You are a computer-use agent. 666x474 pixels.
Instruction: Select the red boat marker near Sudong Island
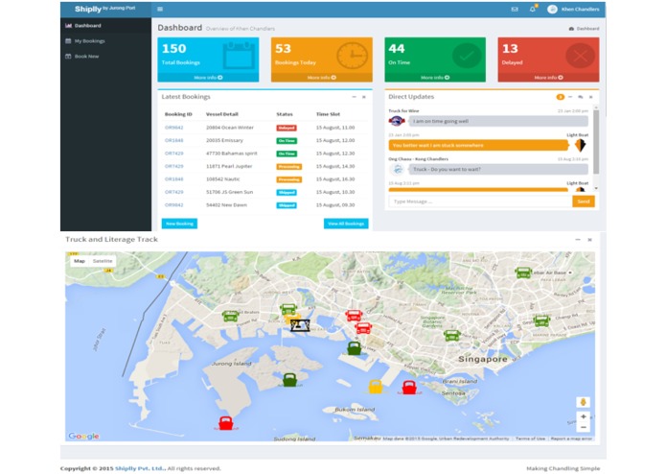point(225,423)
